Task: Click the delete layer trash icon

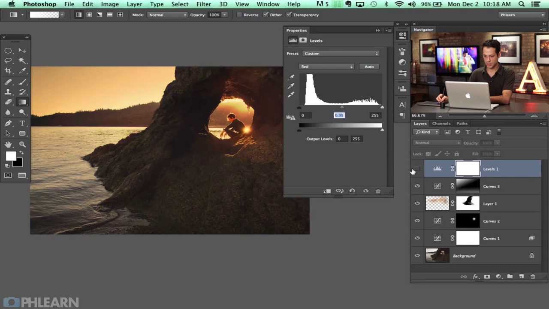Action: [x=533, y=277]
